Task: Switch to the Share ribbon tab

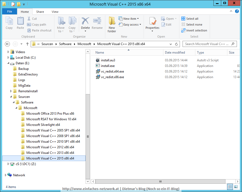Action: [40, 11]
